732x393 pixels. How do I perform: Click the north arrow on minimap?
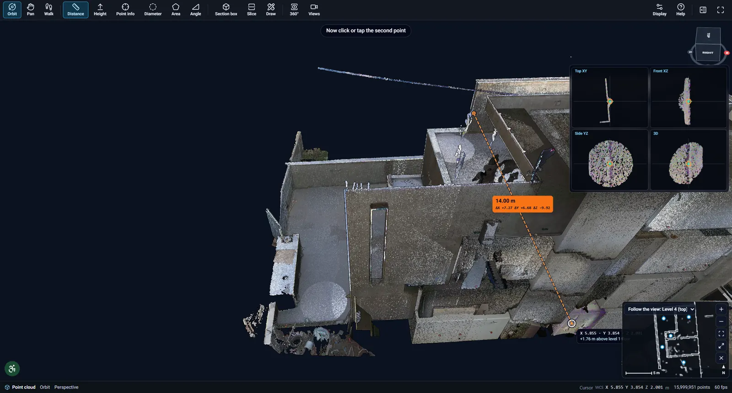click(723, 369)
